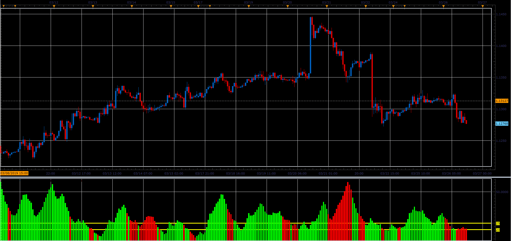The image size is (511, 241).
Task: Click the orange marker below the 03/13 date
Action: (93, 7)
